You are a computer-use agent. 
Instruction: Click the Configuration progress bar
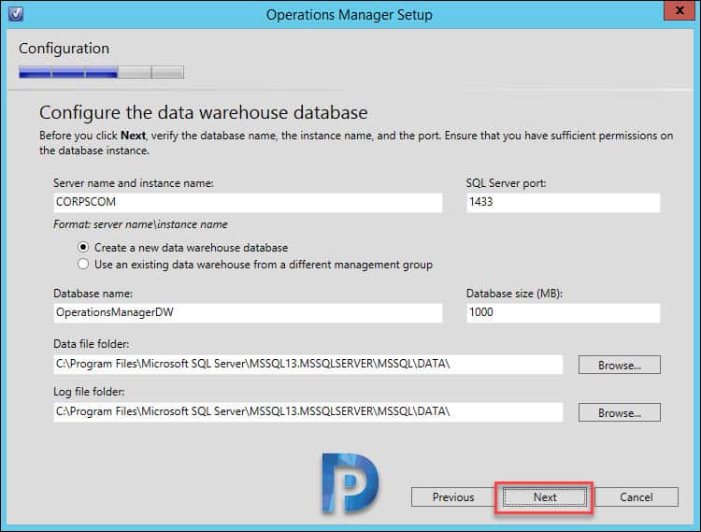click(101, 72)
